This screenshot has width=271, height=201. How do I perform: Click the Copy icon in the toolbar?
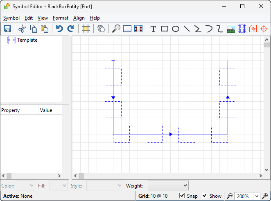click(33, 29)
